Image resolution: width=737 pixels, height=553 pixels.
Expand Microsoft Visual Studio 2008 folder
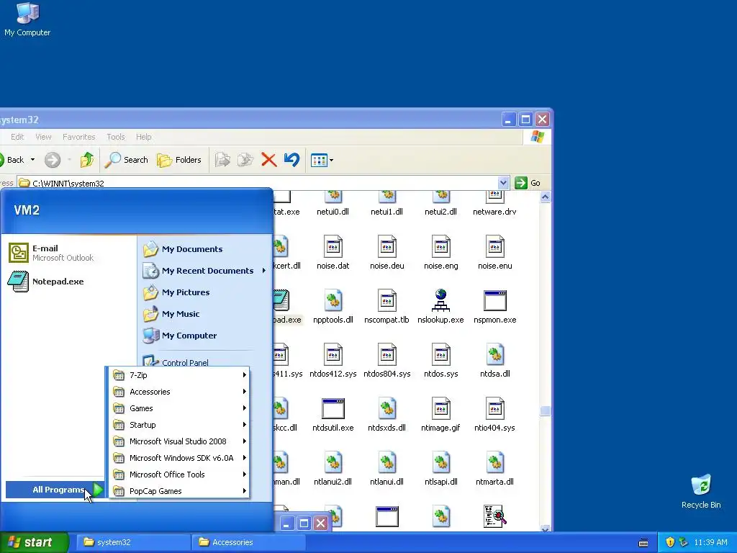pos(179,441)
